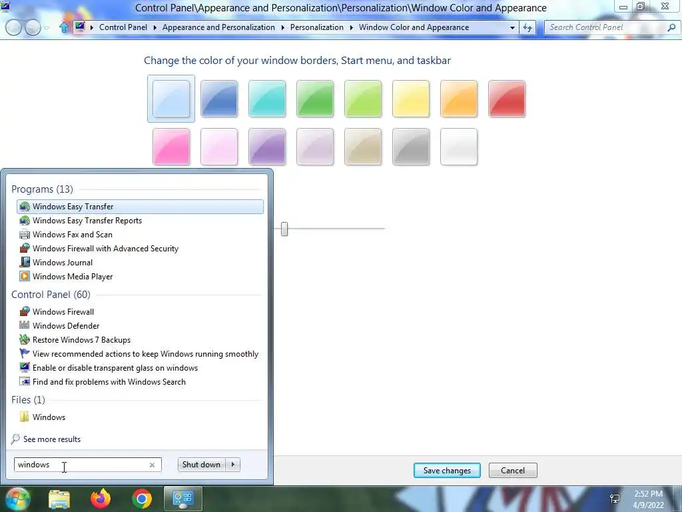The height and width of the screenshot is (512, 682).
Task: Expand arrow after Appearance and Personalization breadcrumb
Action: (282, 27)
